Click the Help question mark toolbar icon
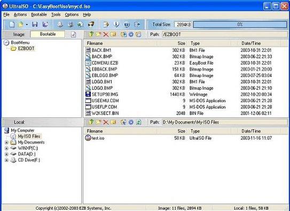Image resolution: width=290 pixels, height=211 pixels. click(127, 25)
